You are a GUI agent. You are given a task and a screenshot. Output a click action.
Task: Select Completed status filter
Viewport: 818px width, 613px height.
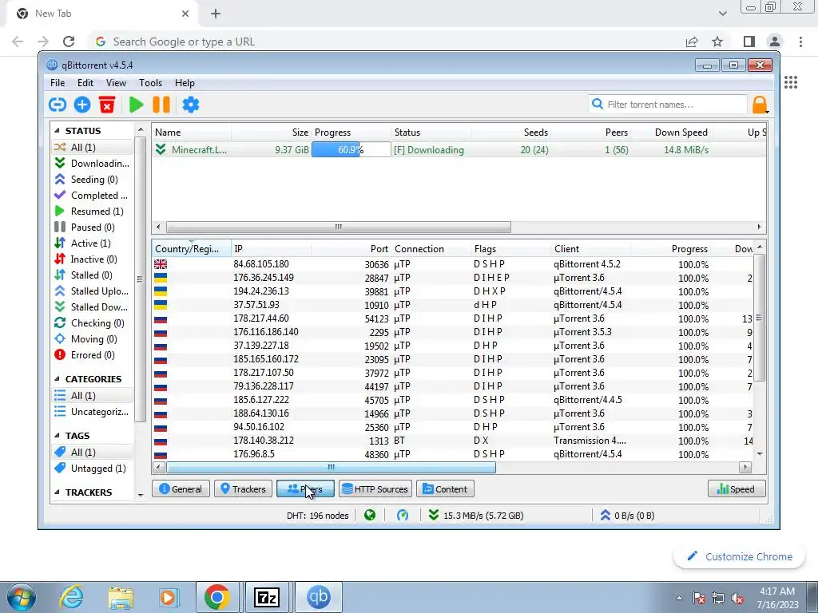point(93,196)
